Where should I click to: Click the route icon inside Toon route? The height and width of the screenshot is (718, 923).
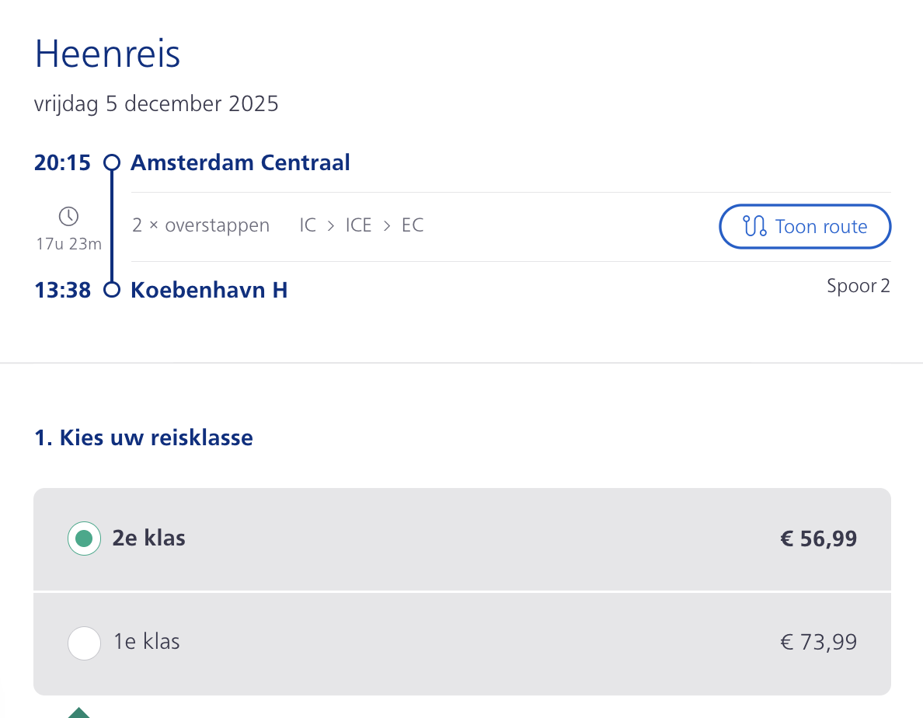[x=754, y=226]
